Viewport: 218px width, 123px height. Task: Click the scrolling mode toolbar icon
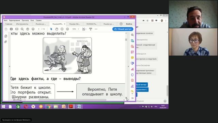pos(91,29)
